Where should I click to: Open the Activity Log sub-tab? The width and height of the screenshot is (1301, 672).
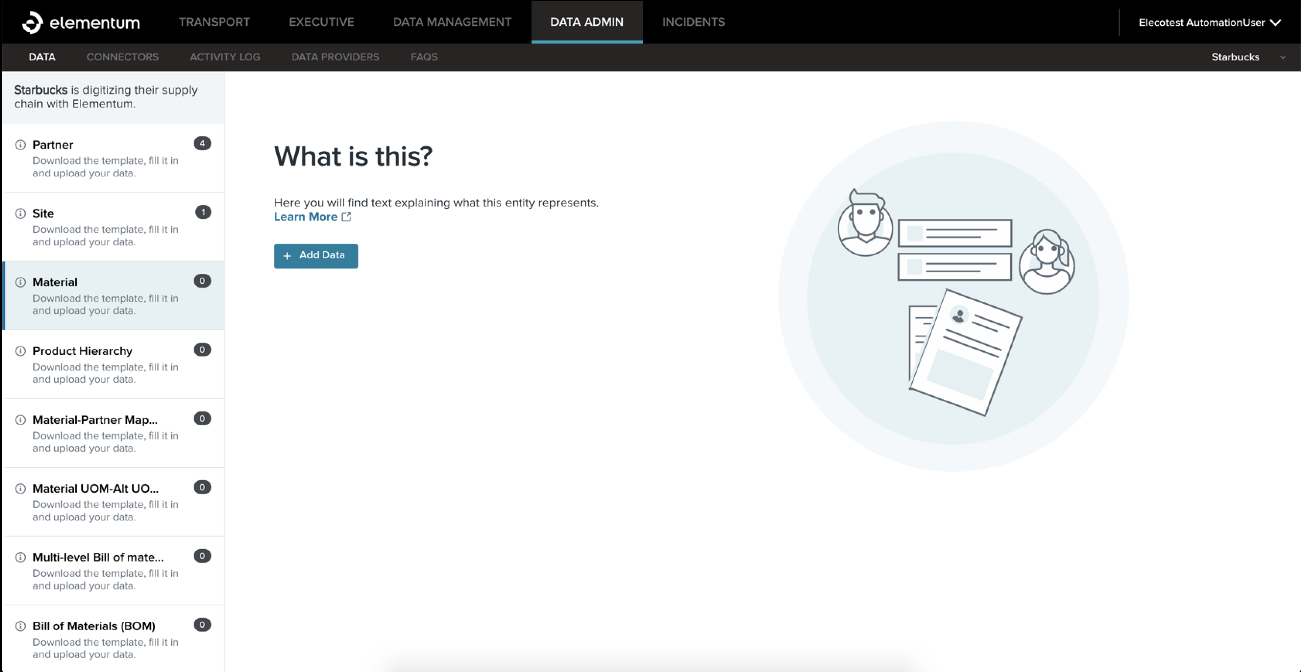225,57
